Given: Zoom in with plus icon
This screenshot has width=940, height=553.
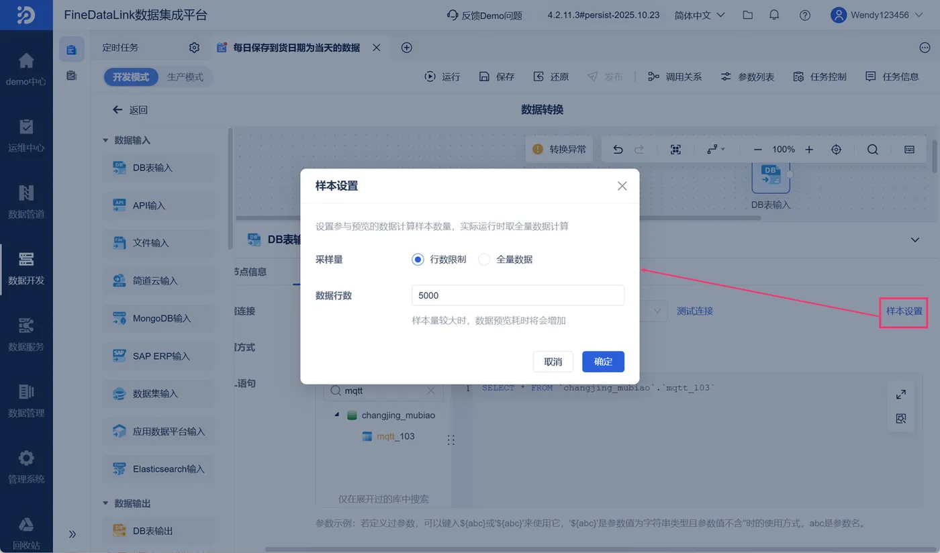Looking at the screenshot, I should pyautogui.click(x=809, y=150).
